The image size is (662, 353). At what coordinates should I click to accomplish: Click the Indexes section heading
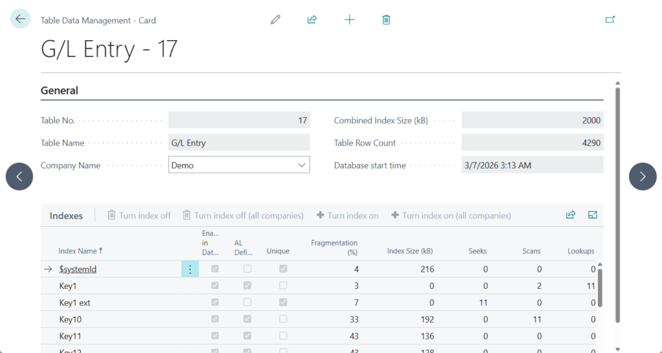point(66,216)
